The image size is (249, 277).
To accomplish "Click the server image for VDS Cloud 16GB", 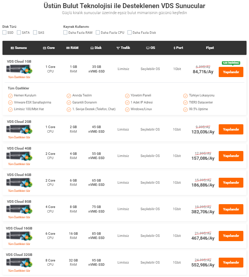I will coord(19,237).
